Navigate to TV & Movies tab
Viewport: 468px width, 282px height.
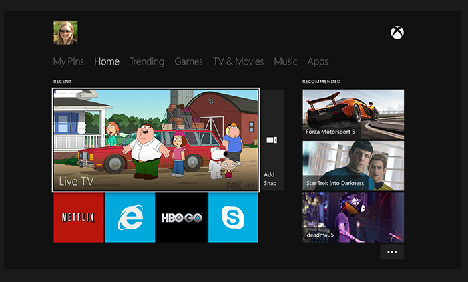tap(238, 61)
